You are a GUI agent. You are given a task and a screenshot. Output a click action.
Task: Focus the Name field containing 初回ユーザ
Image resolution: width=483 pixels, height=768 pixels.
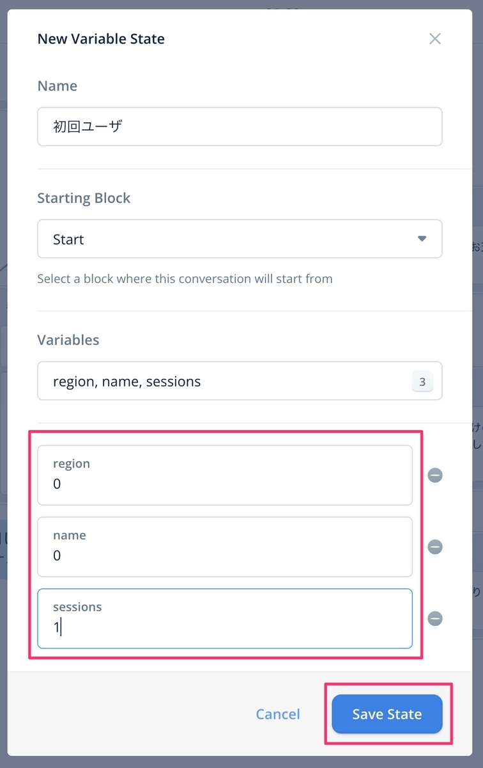240,127
